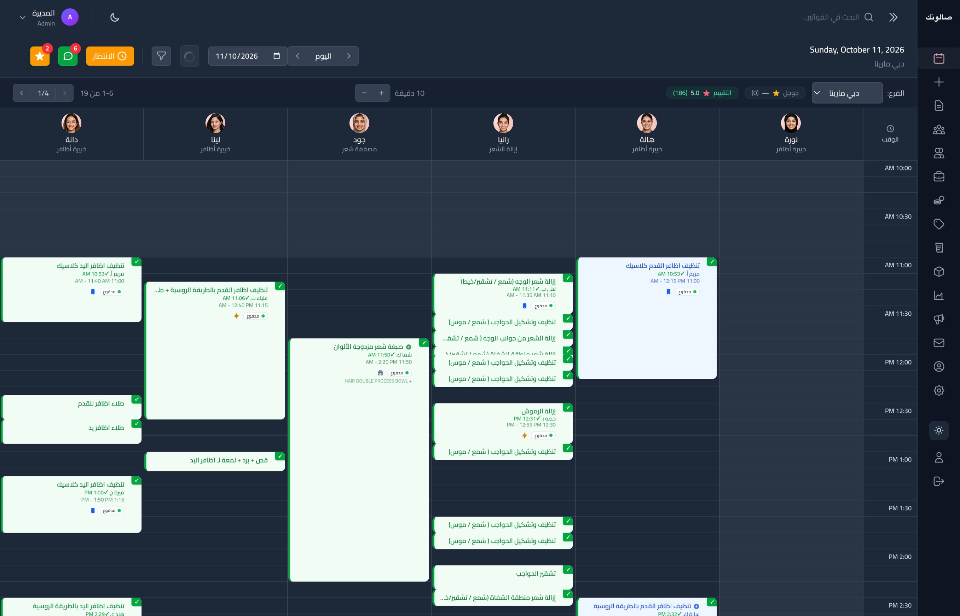The height and width of the screenshot is (616, 960).
Task: Go to previous day with the arrow left of اليوم
Action: [x=297, y=56]
